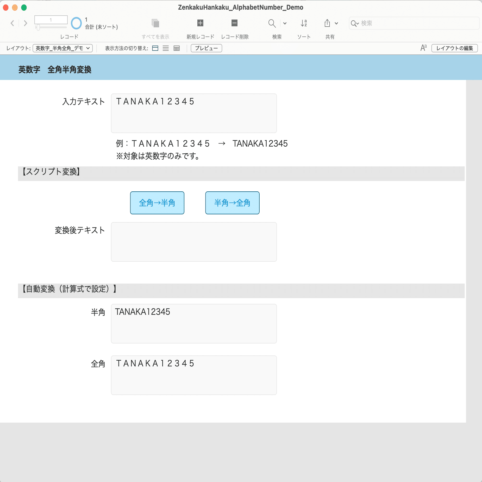
Task: Switch to list view
Action: point(166,48)
